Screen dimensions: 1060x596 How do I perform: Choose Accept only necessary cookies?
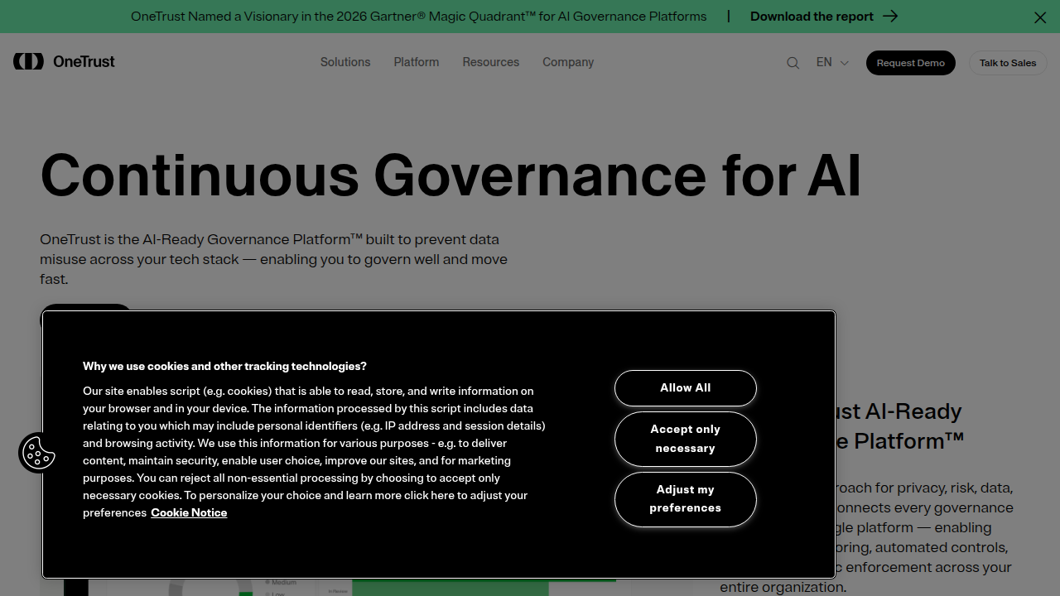click(x=686, y=439)
